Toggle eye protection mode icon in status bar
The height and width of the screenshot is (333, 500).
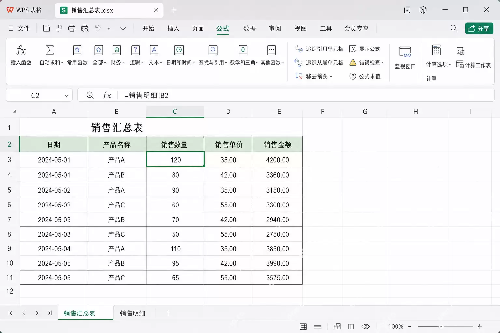click(366, 326)
